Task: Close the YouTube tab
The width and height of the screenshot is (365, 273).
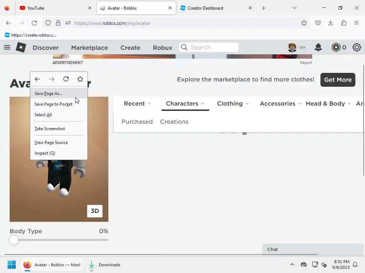Action: [90, 8]
